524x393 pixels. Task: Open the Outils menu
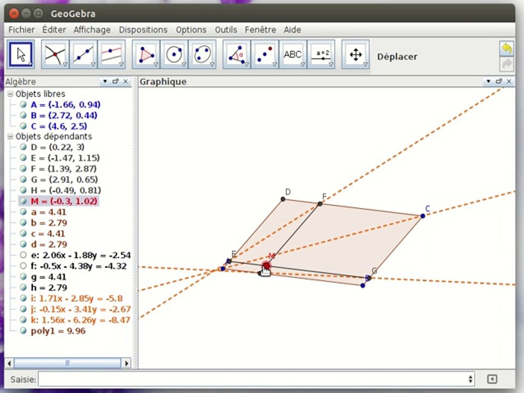[x=226, y=29]
